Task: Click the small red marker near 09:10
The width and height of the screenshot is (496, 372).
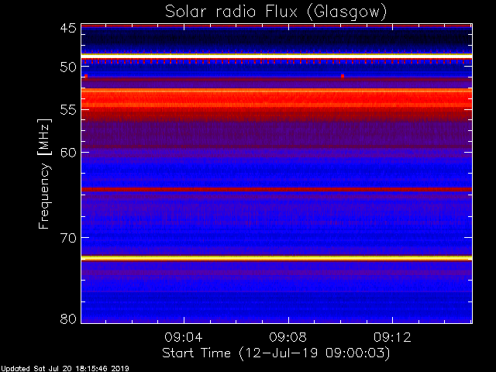Action: (343, 76)
